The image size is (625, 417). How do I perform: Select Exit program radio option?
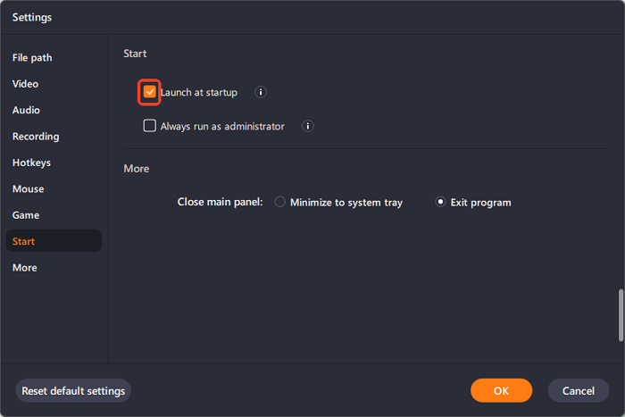point(440,202)
